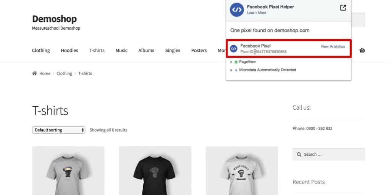This screenshot has height=195, width=391.
Task: Click the View Analytics link
Action: (x=333, y=46)
